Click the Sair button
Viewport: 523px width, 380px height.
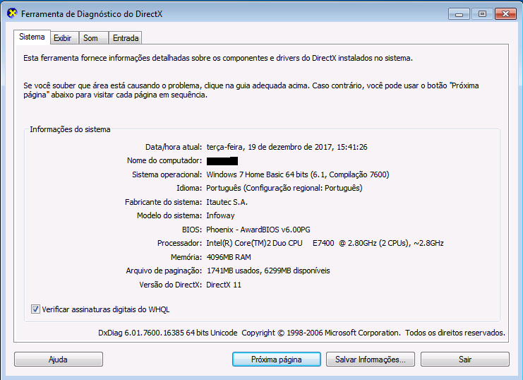pos(465,360)
